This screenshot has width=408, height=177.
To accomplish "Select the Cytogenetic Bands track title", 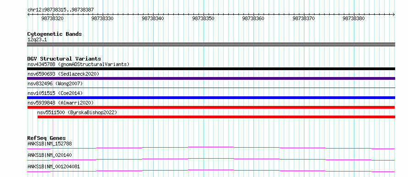I will (55, 34).
